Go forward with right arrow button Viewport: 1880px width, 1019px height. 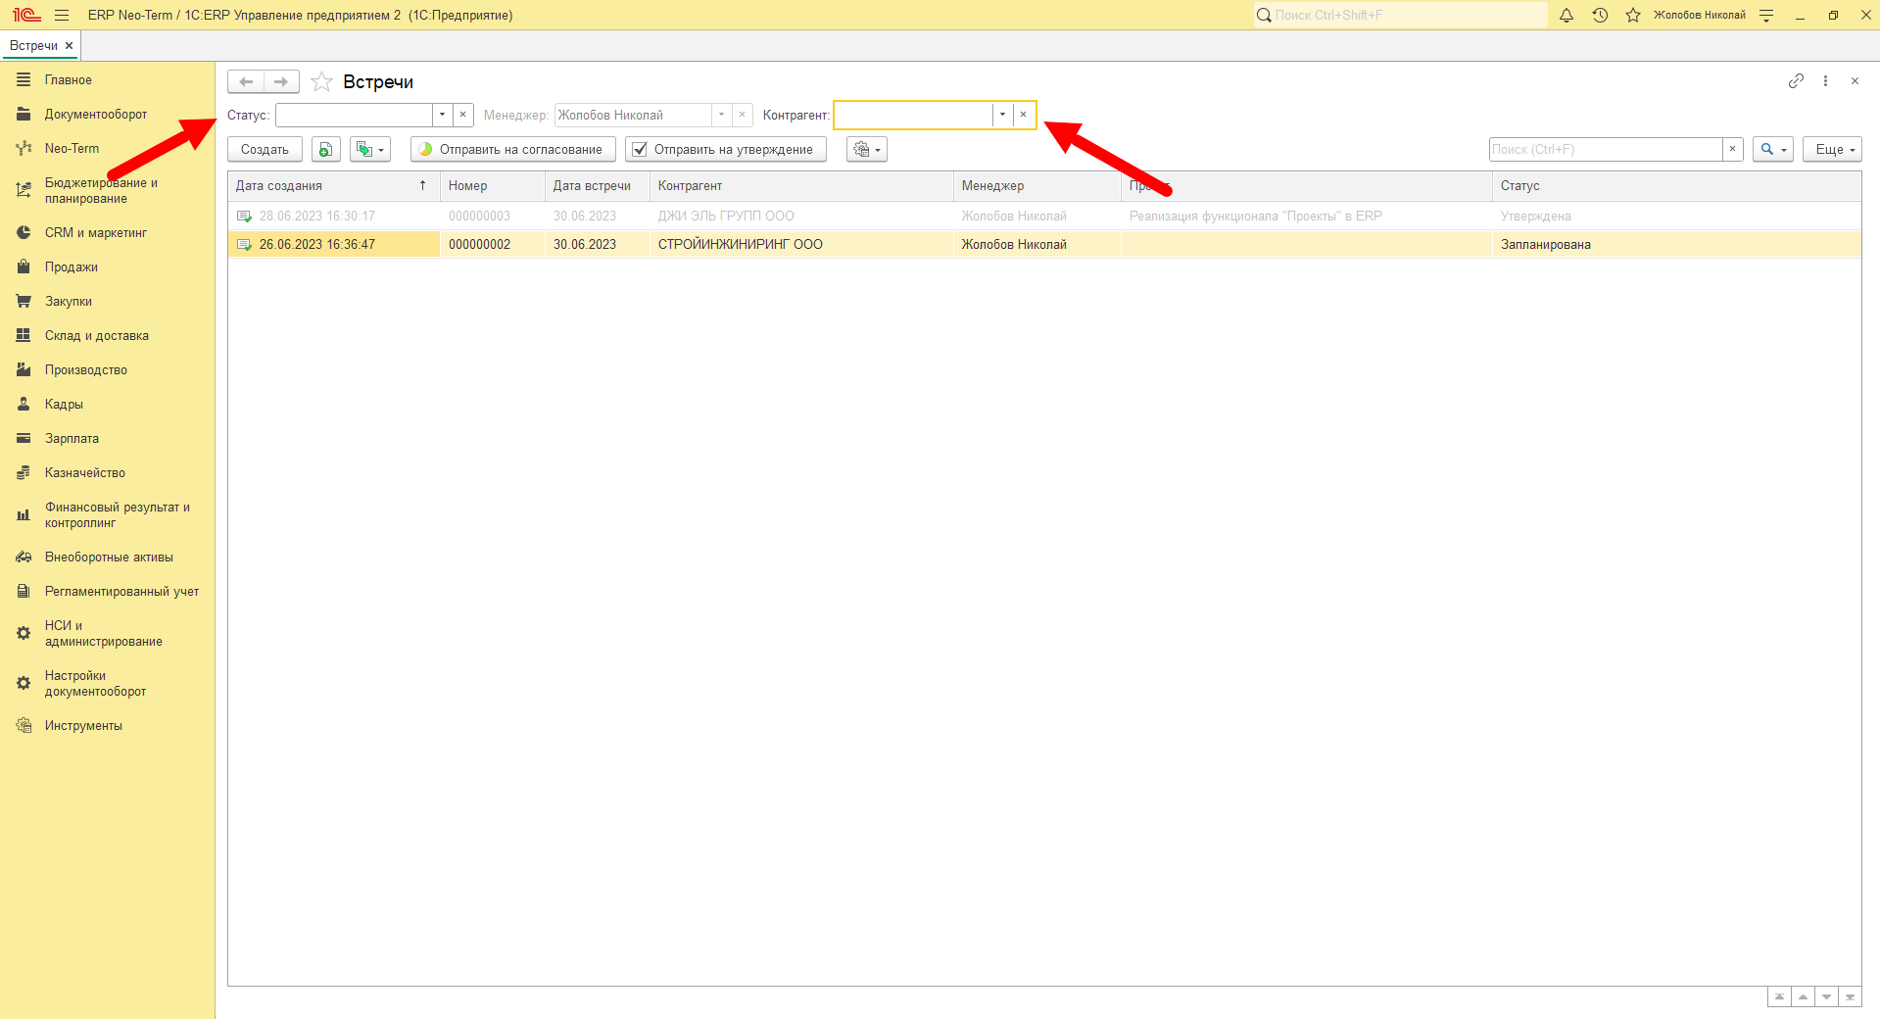coord(281,81)
